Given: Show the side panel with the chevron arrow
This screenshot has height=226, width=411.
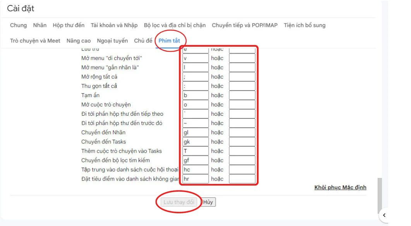Looking at the screenshot, I should tap(384, 215).
